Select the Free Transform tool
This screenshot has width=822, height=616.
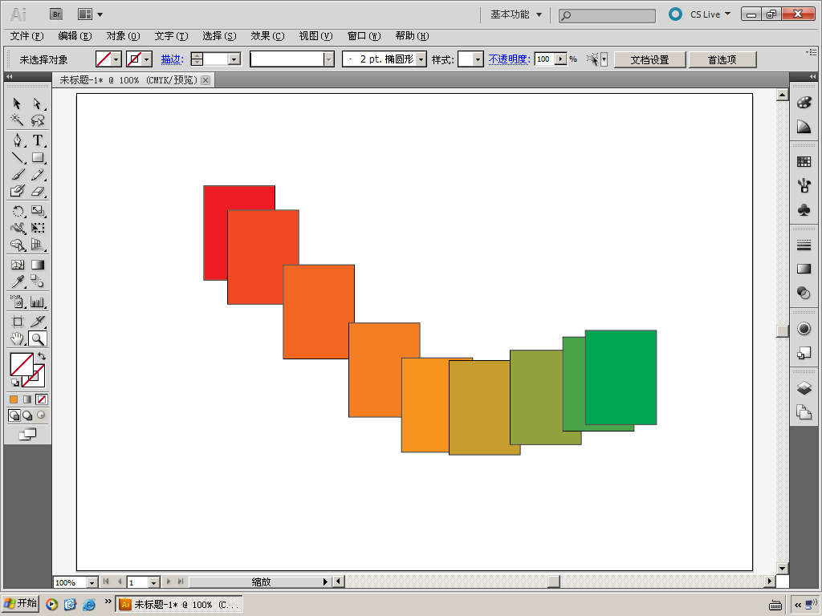point(37,228)
